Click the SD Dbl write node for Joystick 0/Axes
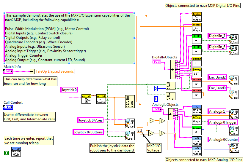 point(130,123)
